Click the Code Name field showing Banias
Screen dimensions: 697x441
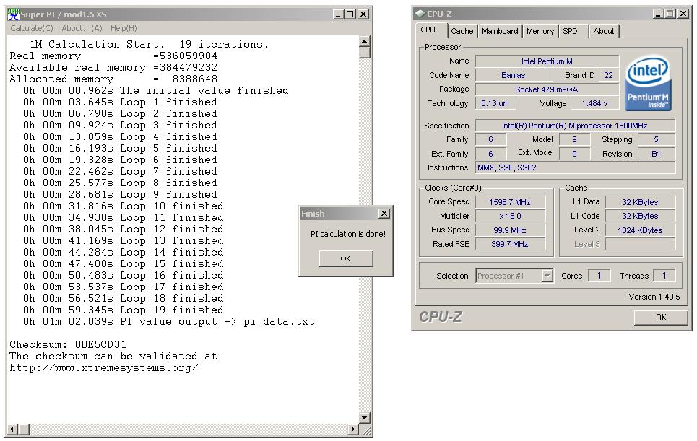(x=514, y=75)
